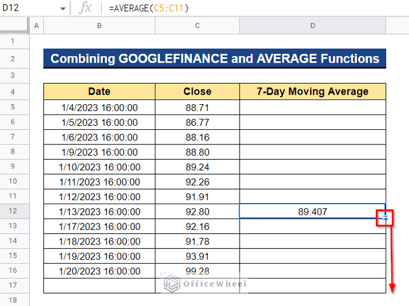The width and height of the screenshot is (409, 306).
Task: Click the Close value 89.24
Action: point(197,167)
